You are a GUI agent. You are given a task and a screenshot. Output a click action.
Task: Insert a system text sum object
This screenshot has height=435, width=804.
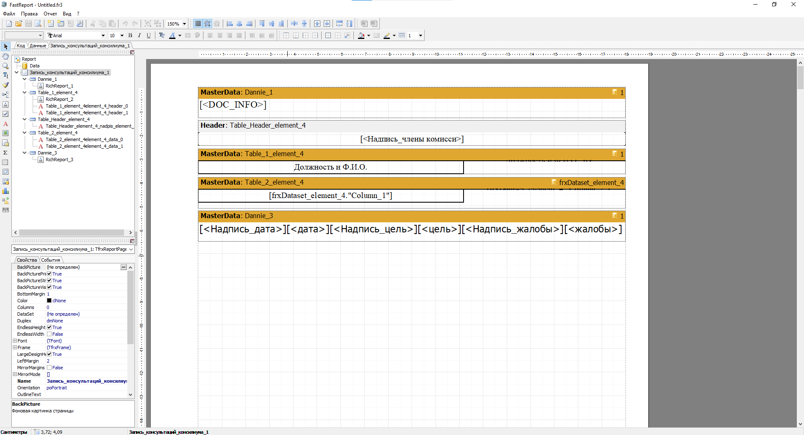(x=5, y=153)
